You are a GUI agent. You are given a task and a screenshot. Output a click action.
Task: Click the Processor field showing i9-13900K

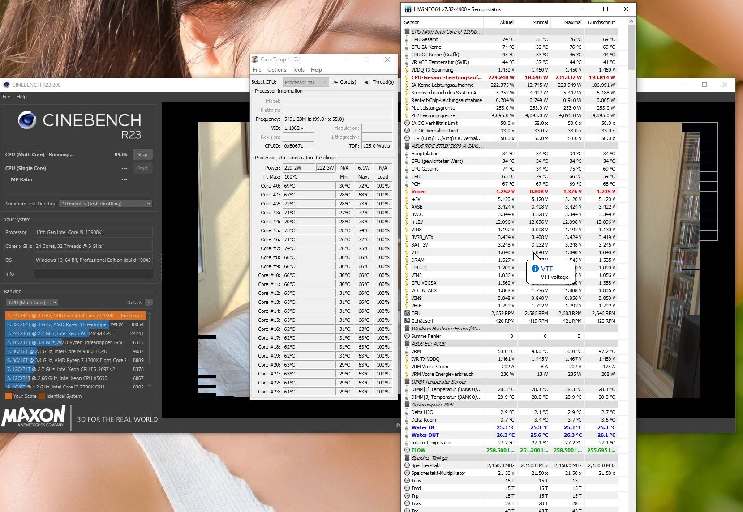94,232
